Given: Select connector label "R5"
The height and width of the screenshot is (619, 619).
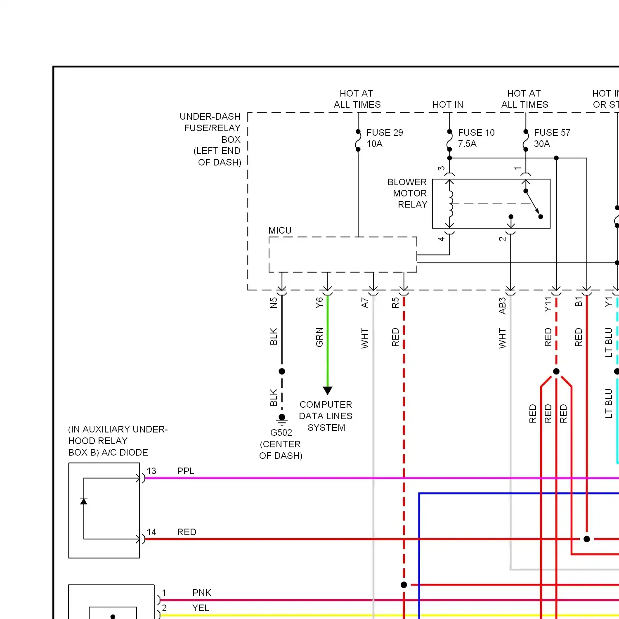Looking at the screenshot, I should [x=395, y=303].
